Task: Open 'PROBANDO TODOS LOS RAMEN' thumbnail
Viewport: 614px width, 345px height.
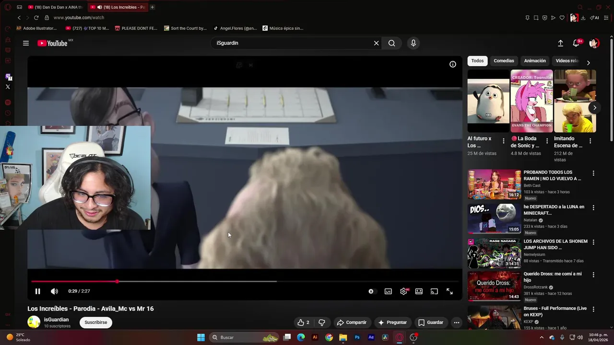Action: tap(494, 184)
